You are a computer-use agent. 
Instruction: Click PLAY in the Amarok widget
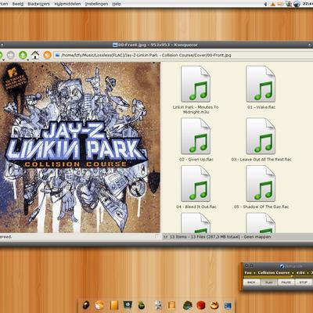click(x=268, y=282)
